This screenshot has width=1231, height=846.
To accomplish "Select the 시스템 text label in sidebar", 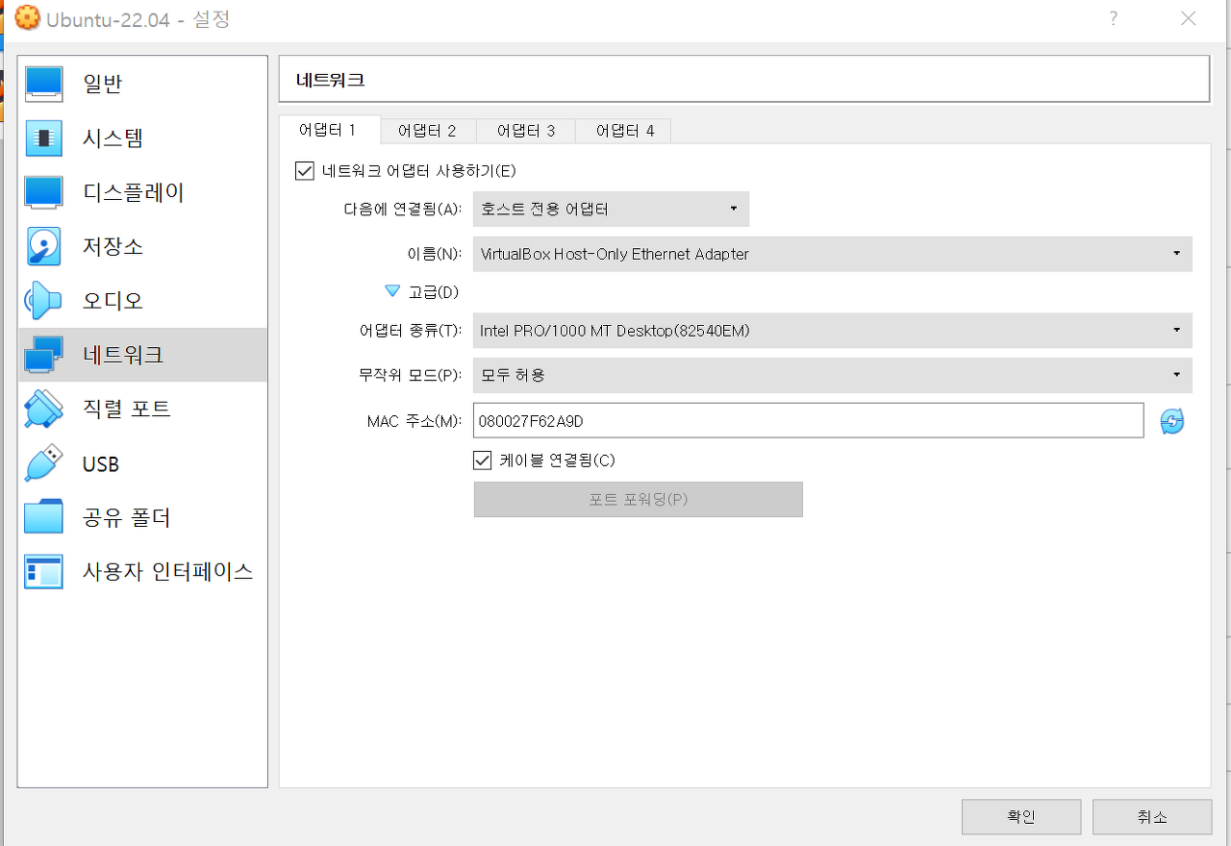I will coord(113,138).
